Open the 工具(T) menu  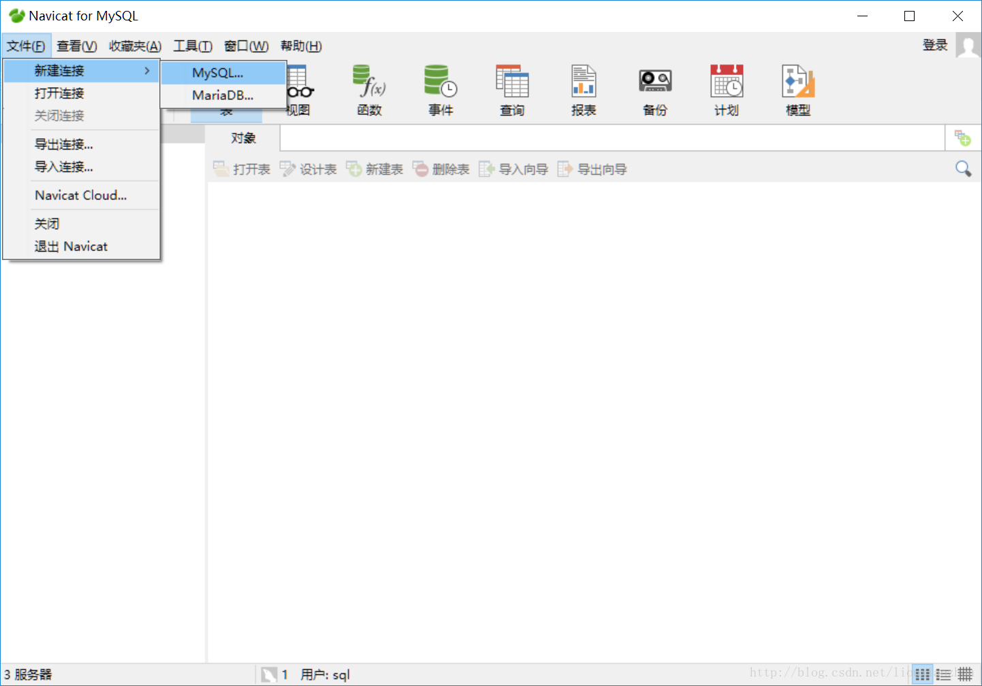point(193,46)
